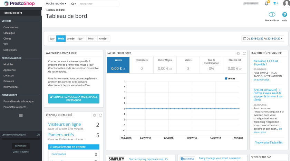Viewport: 290px width, 161px height.
Task: Open Commandes in the sidebar menu
Action: (11, 27)
